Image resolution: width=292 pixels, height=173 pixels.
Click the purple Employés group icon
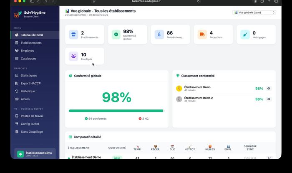point(73,56)
